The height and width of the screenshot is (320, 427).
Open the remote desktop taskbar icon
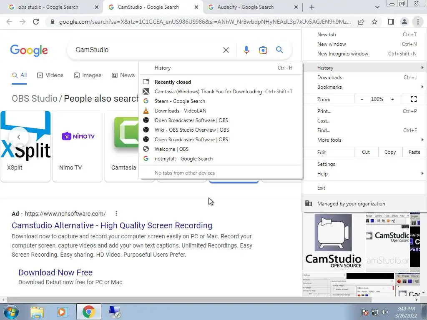(x=114, y=312)
